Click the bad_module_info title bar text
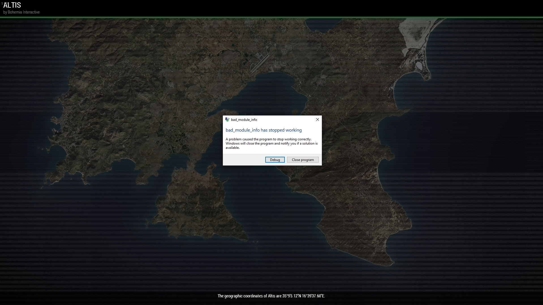 [244, 120]
